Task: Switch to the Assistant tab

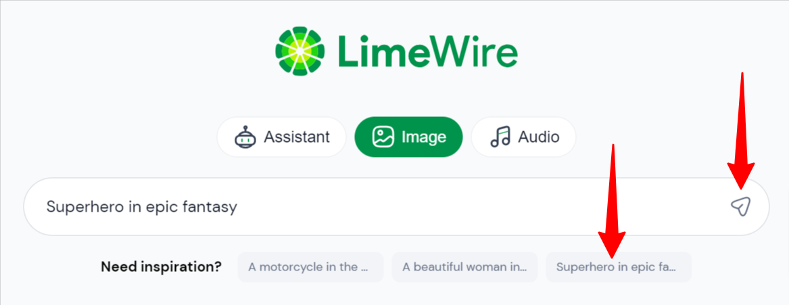Action: [281, 137]
